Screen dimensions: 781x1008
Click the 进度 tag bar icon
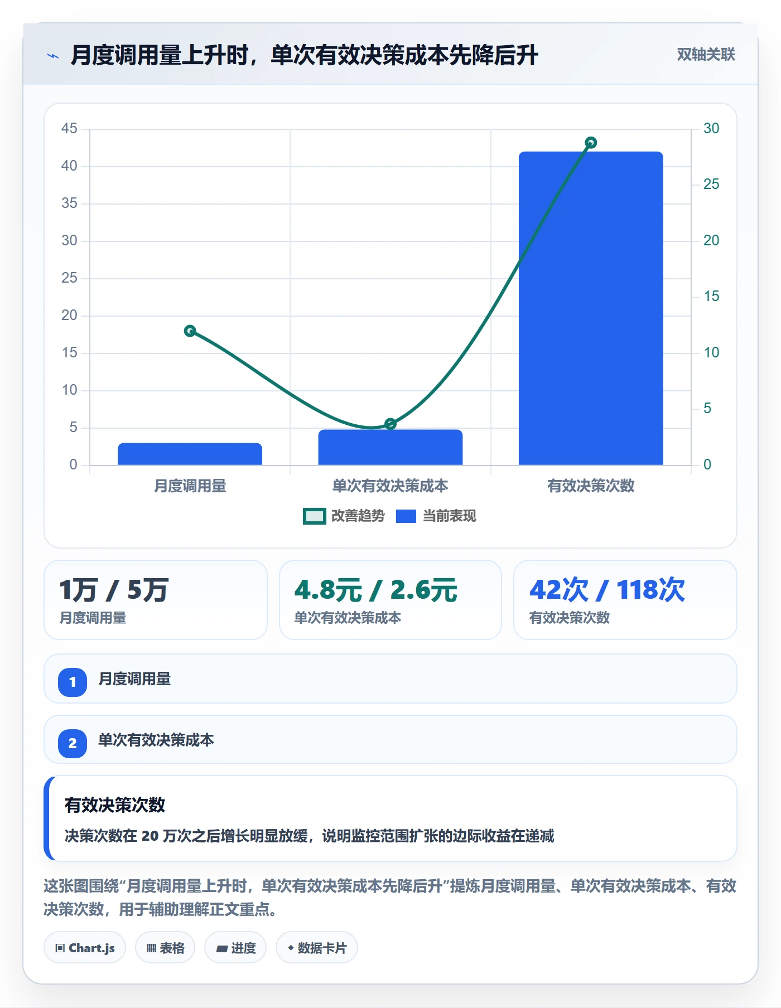[222, 948]
